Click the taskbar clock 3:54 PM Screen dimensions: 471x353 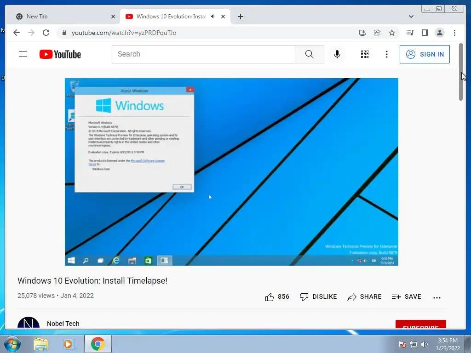coord(448,344)
